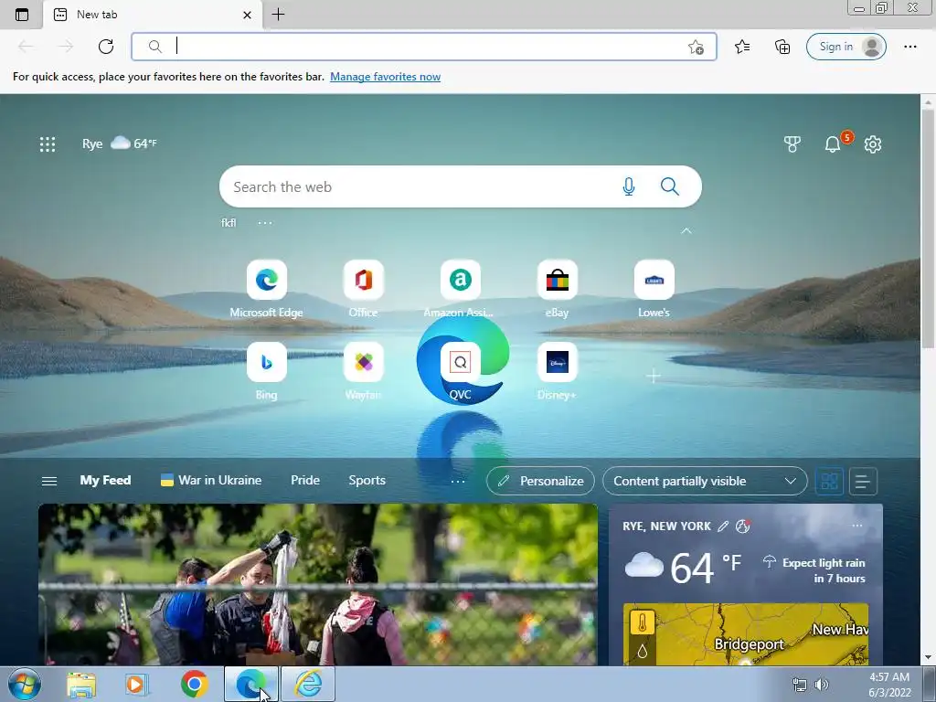
Task: Open Internet Explorer from taskbar
Action: coord(308,684)
